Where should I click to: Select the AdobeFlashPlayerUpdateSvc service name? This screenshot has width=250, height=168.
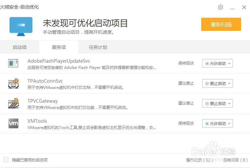[59, 61]
